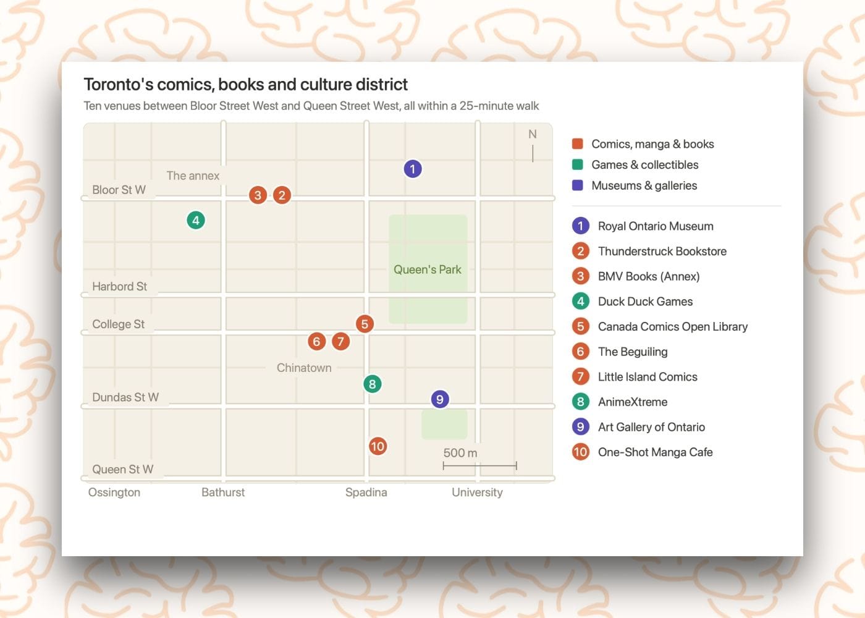Image resolution: width=865 pixels, height=618 pixels.
Task: Select map pin 2 beside pin 3
Action: click(282, 195)
